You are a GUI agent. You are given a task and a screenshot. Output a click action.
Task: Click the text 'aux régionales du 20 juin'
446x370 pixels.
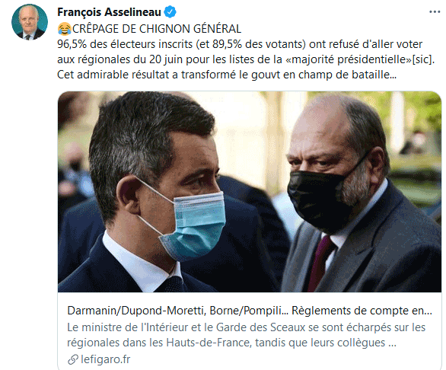(120, 59)
